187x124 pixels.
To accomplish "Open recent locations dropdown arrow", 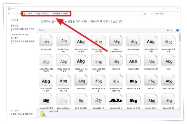I will click(17, 14).
